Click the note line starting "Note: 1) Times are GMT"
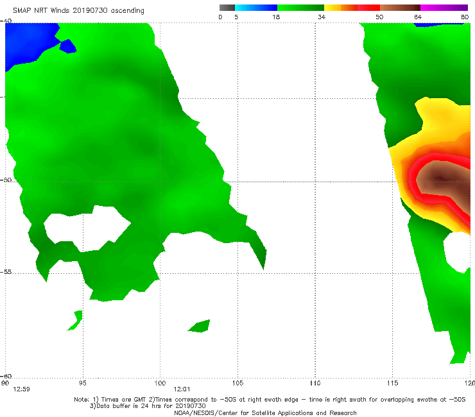This screenshot has height=417, width=475. (270, 400)
